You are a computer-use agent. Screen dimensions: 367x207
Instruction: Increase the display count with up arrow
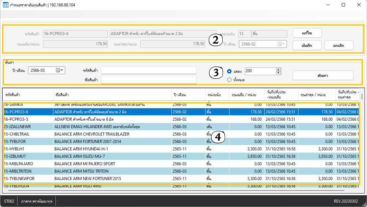pyautogui.click(x=278, y=69)
